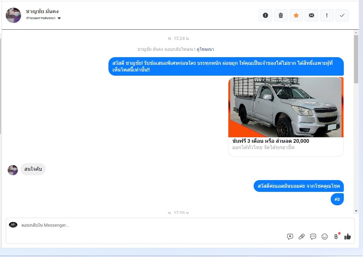Attach a file using the paperclip icon
Viewport: 363px width, 257px height.
point(302,237)
